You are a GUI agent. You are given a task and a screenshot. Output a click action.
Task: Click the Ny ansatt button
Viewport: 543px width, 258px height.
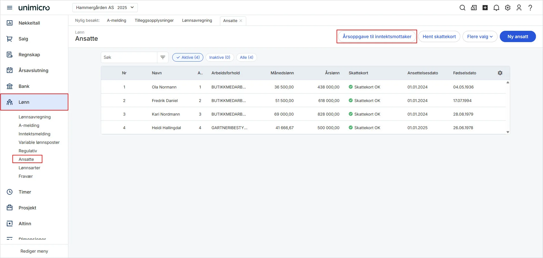click(x=517, y=36)
